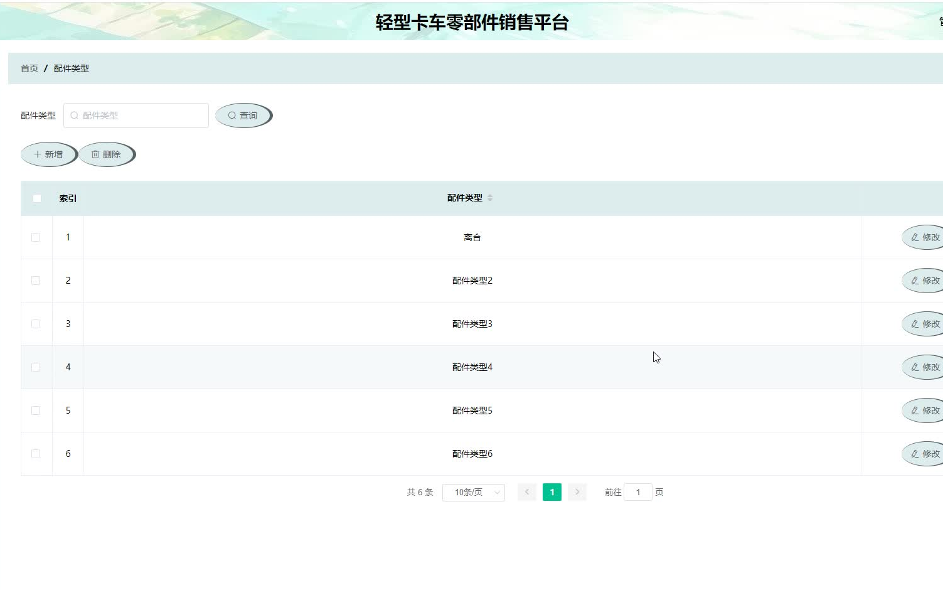Screen dimensions: 943x590
Task: Click the 新增 add button
Action: [49, 154]
